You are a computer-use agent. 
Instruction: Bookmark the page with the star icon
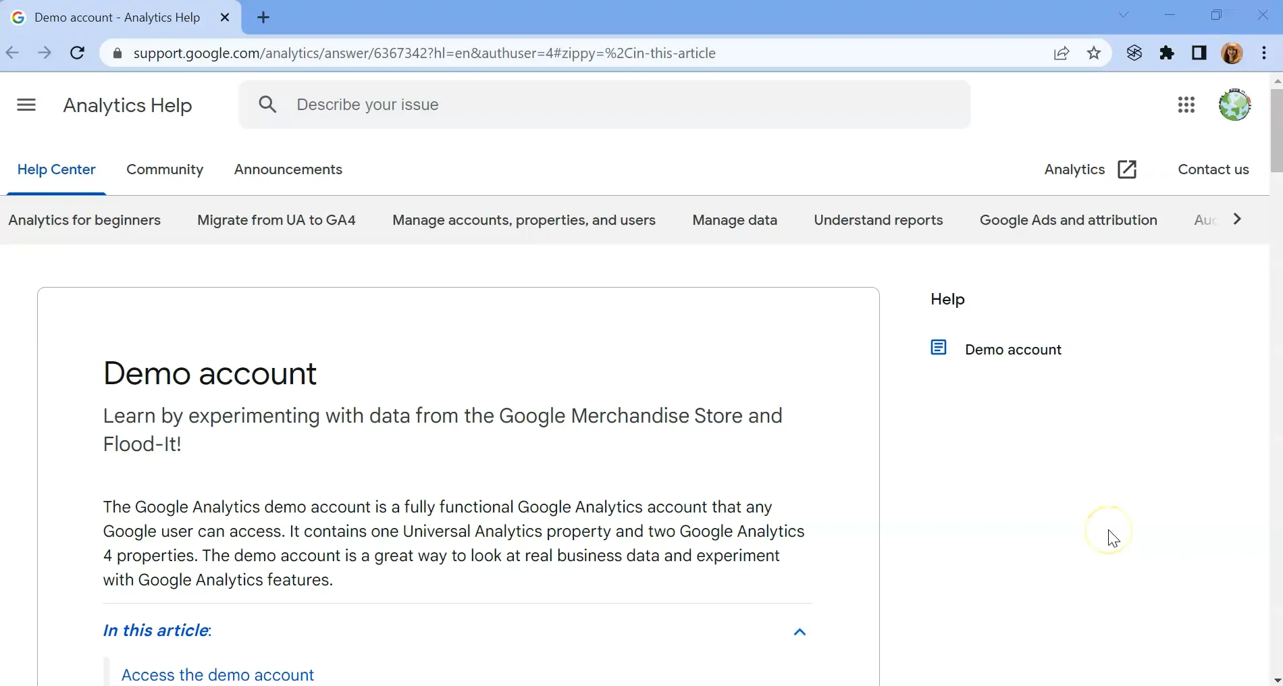click(1094, 53)
